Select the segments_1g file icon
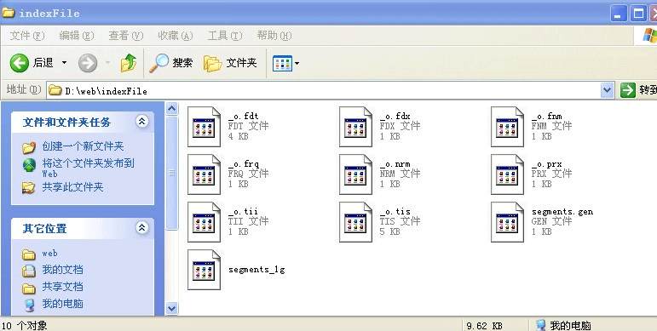Image resolution: width=657 pixels, height=331 pixels. 204,270
